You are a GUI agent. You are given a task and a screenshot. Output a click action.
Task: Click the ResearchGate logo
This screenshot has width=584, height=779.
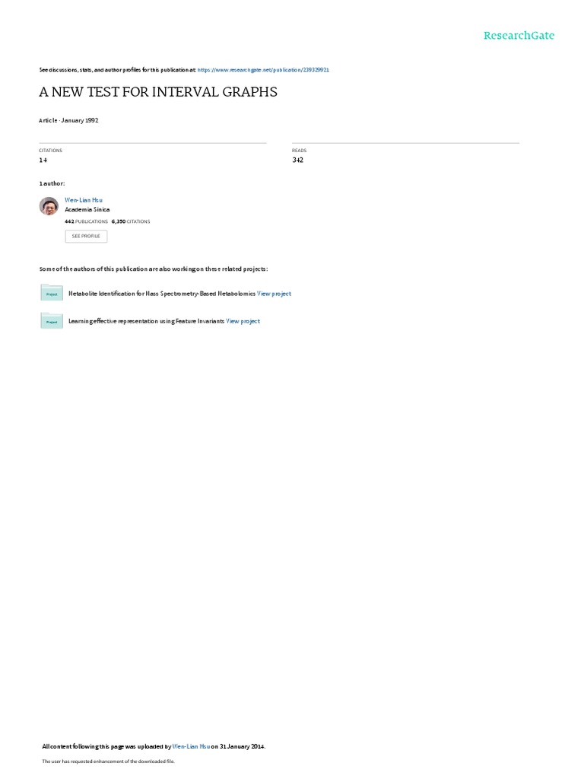[x=519, y=35]
